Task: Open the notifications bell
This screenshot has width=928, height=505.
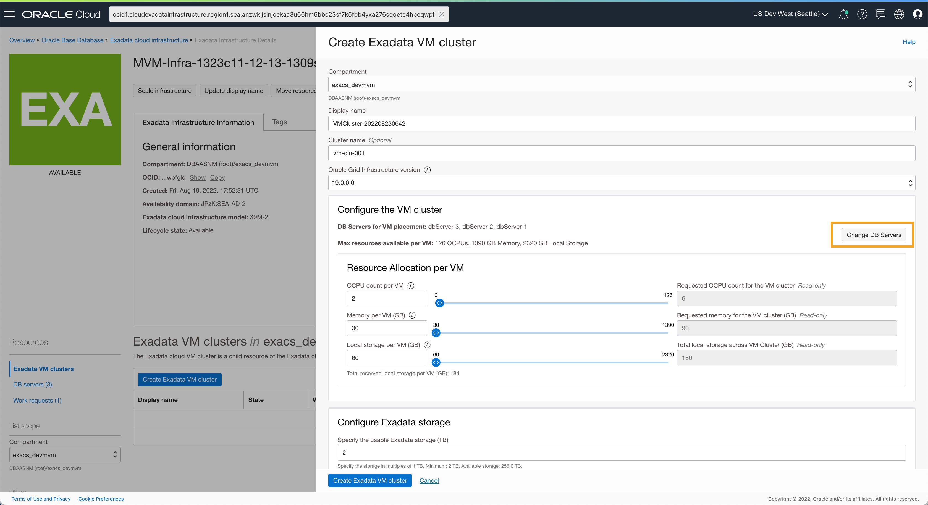Action: [x=843, y=14]
